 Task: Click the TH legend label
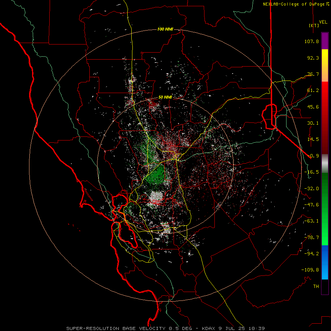tap(316, 286)
